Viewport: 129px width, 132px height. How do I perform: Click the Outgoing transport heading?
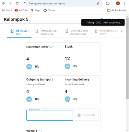coord(40,80)
